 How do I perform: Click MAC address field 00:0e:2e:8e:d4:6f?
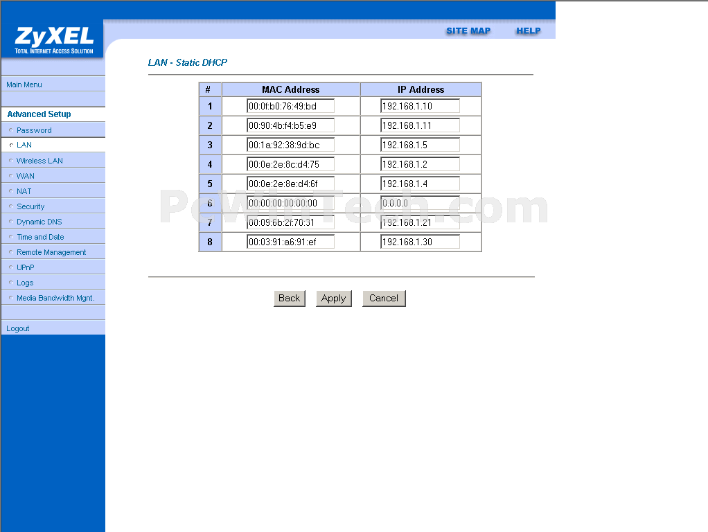[291, 184]
